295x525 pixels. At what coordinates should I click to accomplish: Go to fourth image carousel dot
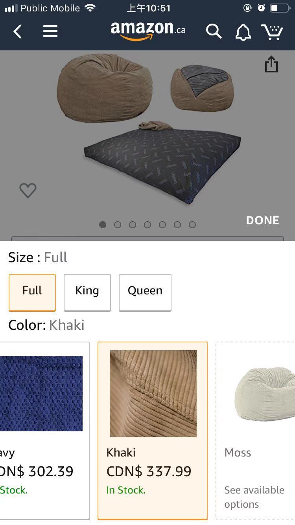(147, 225)
